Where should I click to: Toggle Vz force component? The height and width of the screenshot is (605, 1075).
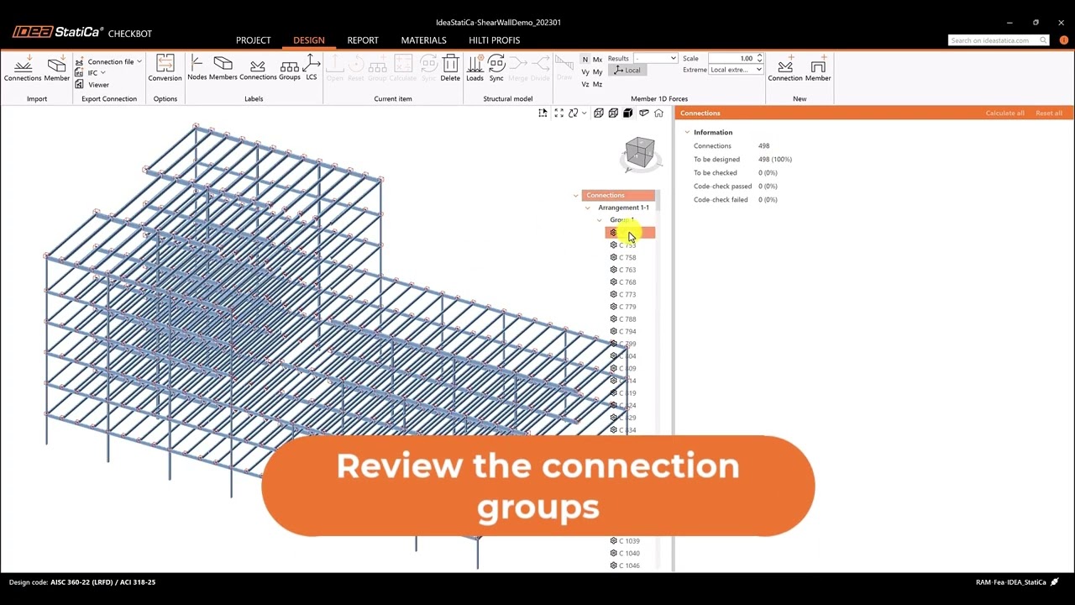585,85
